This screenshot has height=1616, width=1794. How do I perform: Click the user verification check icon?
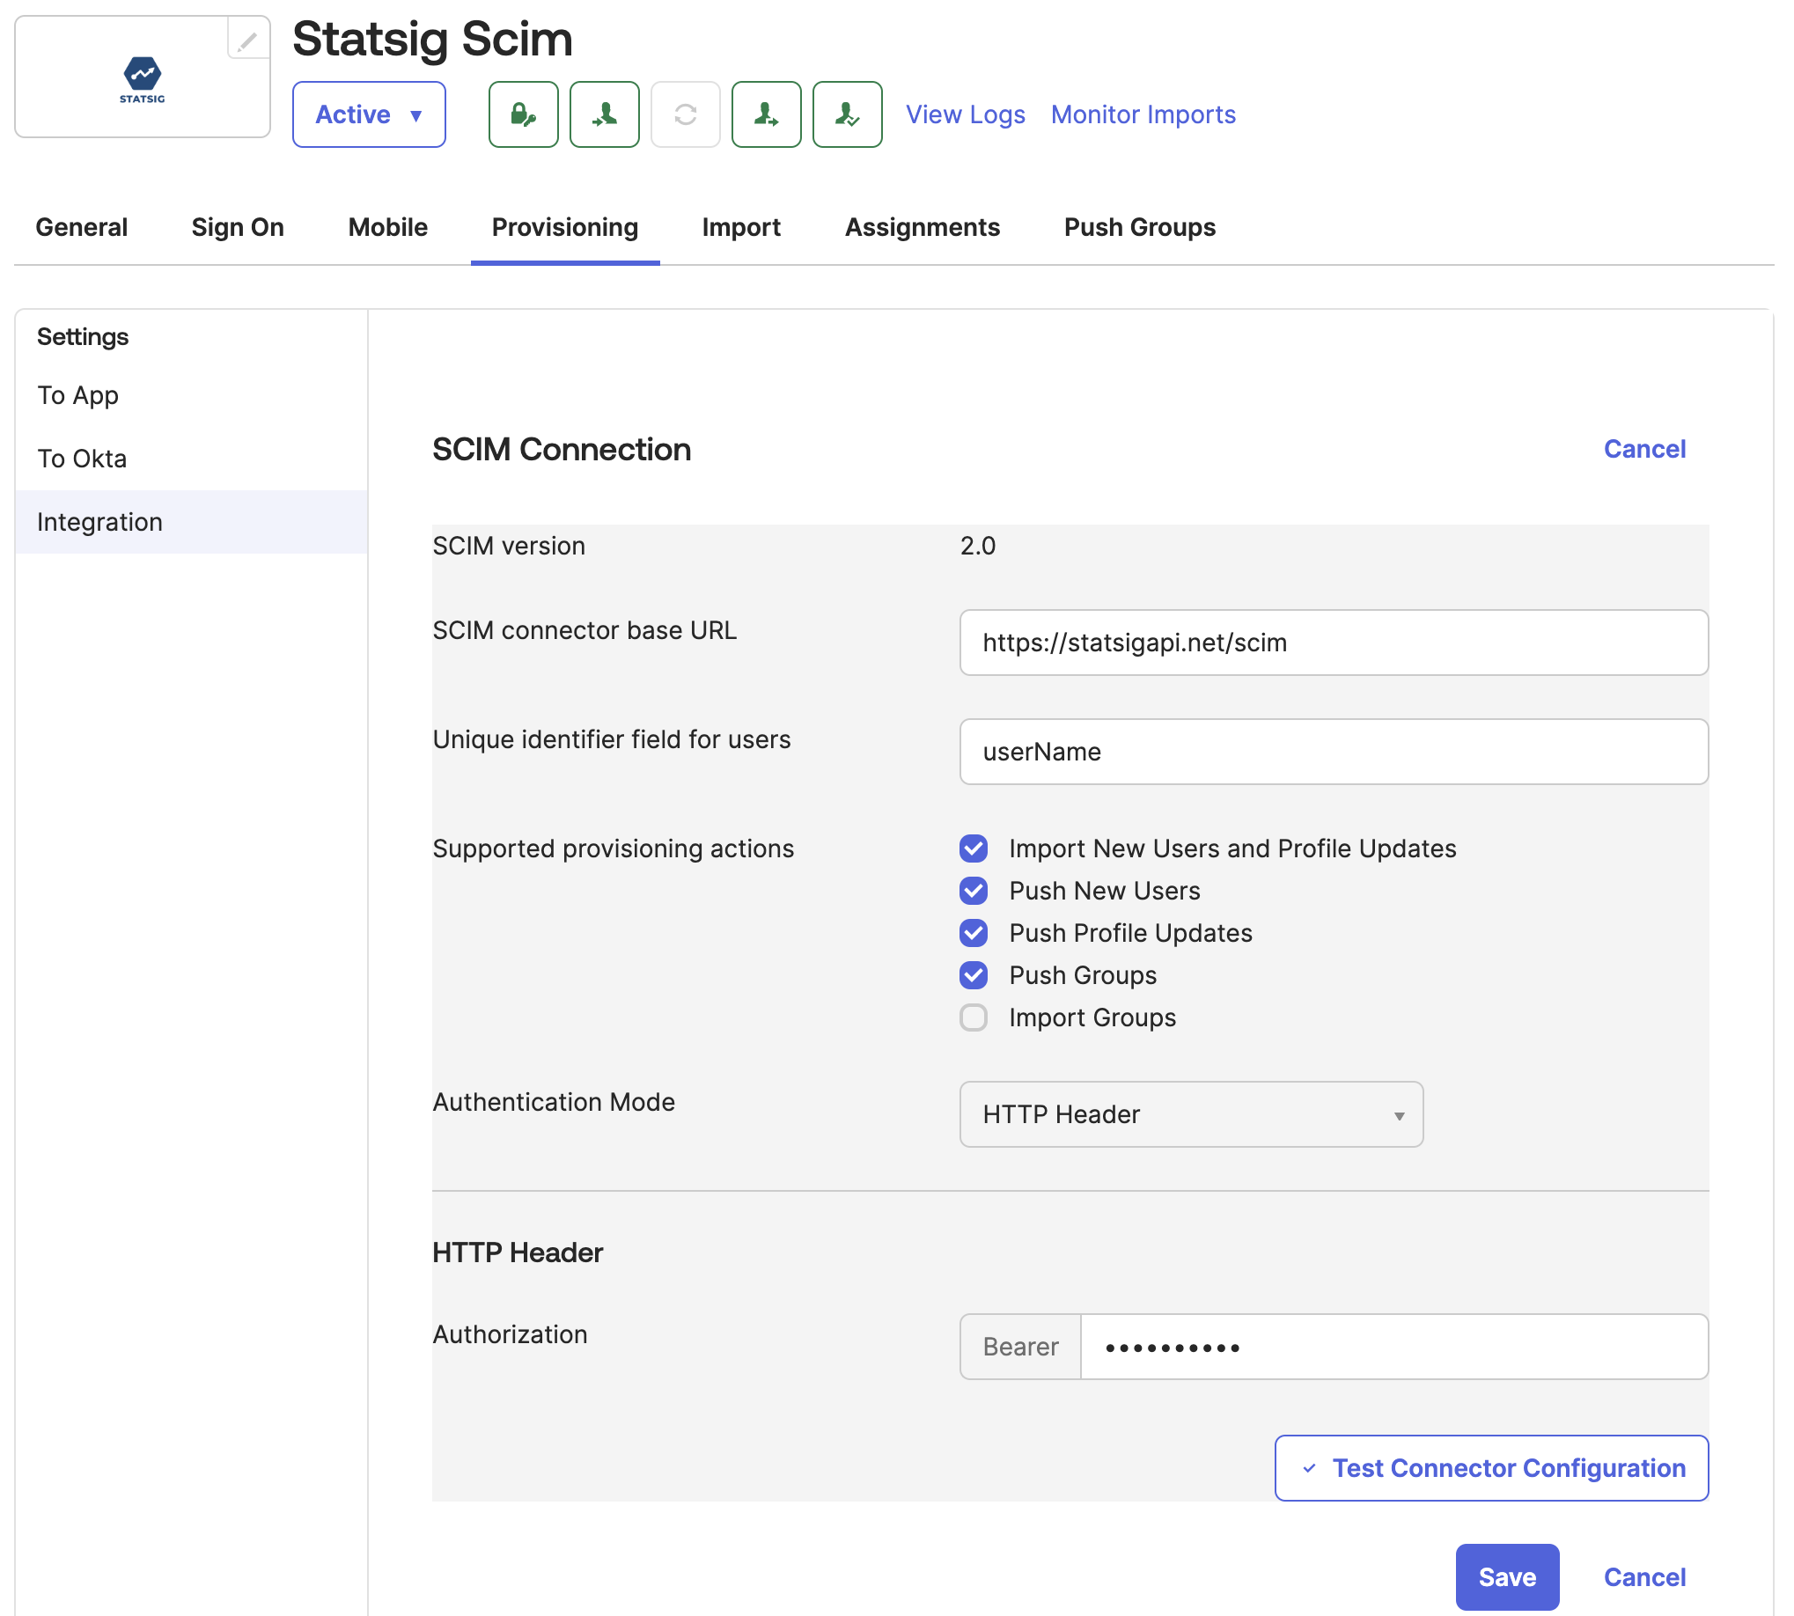(845, 114)
